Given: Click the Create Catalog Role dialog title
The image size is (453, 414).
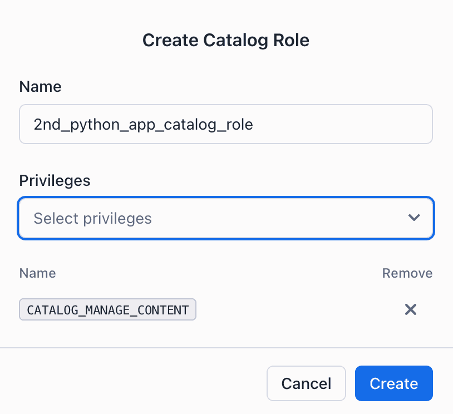Looking at the screenshot, I should point(226,41).
